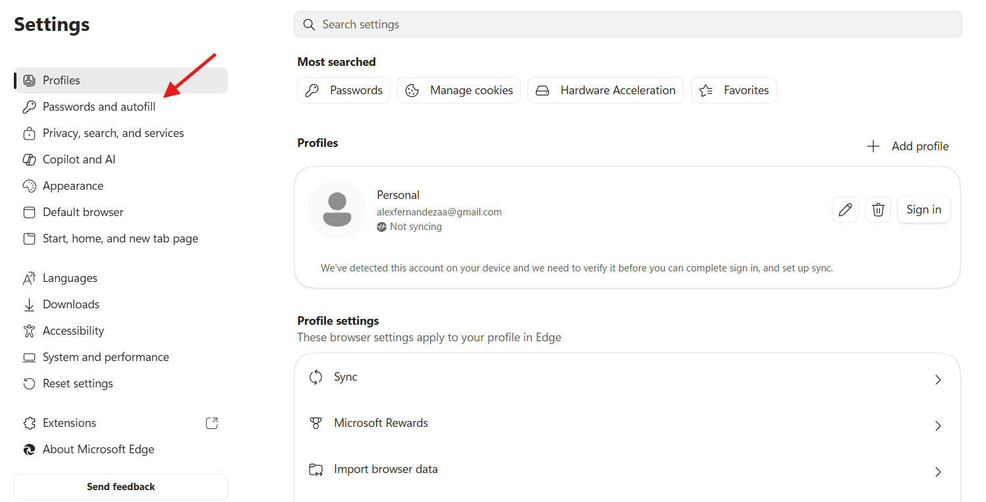The width and height of the screenshot is (986, 502).
Task: Click the Most searched heading
Action: pyautogui.click(x=337, y=62)
